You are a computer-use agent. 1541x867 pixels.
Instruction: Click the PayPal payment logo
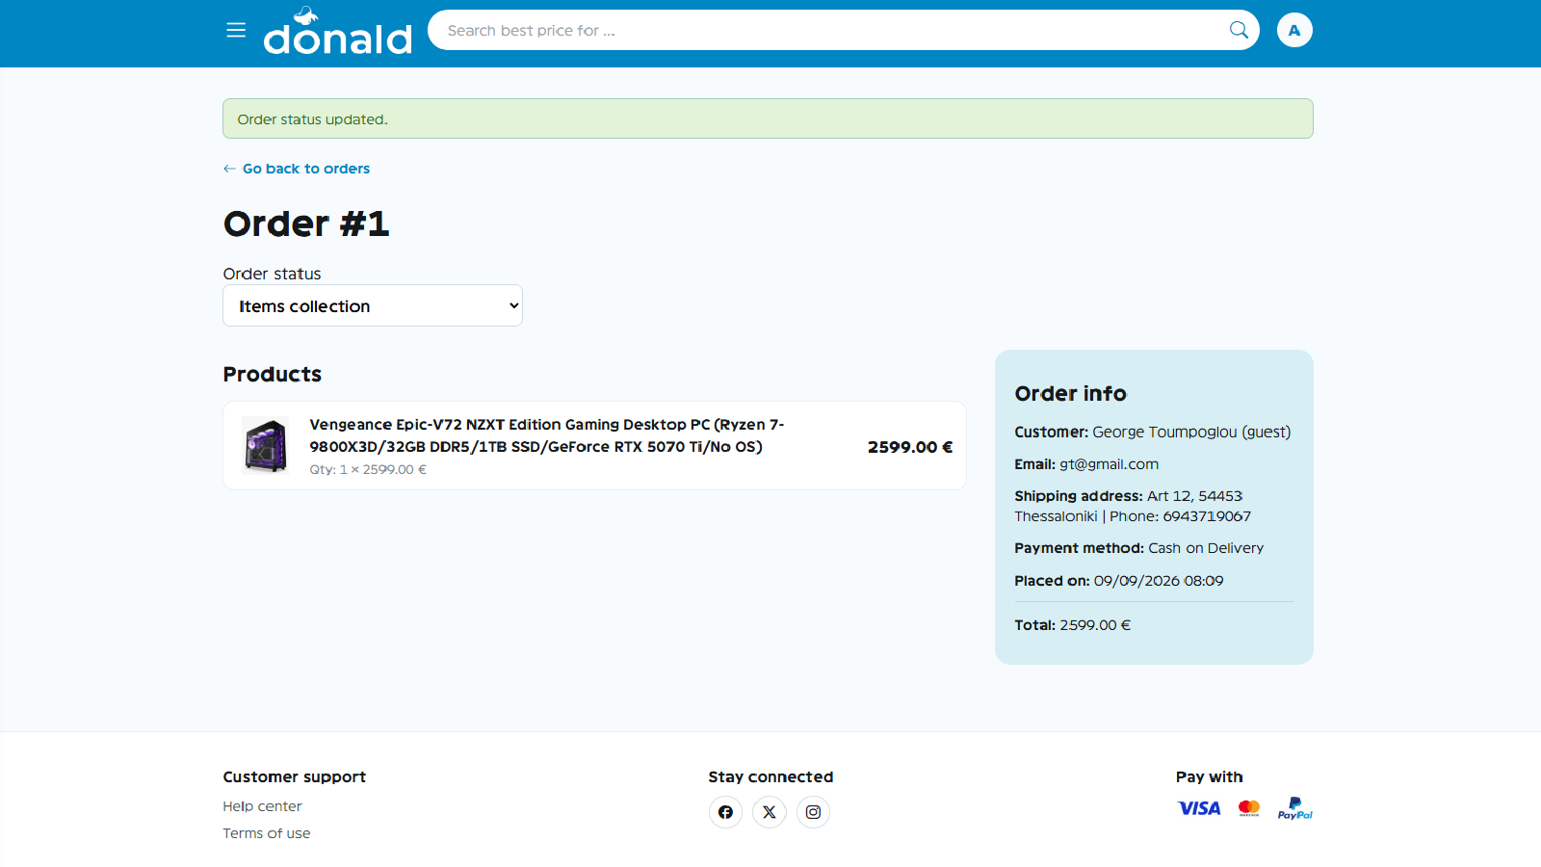pos(1295,808)
